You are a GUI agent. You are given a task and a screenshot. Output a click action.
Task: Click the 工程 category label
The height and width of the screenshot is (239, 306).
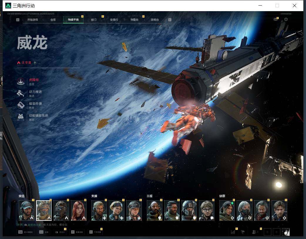(149, 196)
